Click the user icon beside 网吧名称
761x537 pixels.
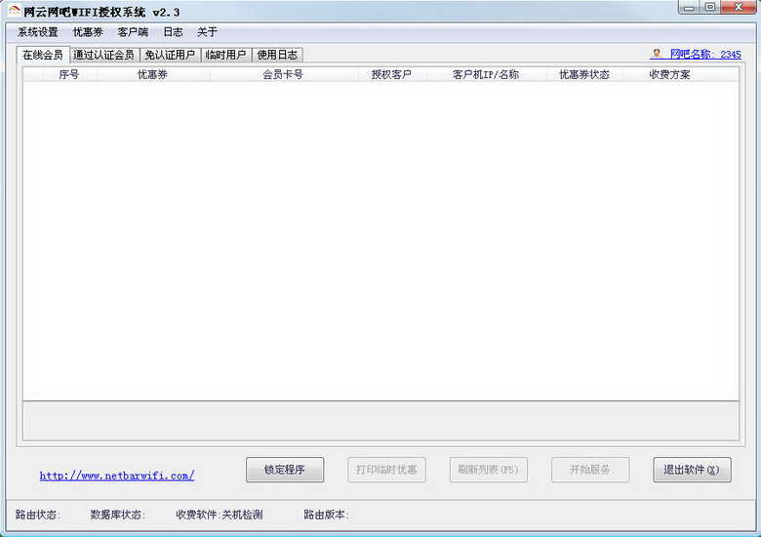pos(657,54)
